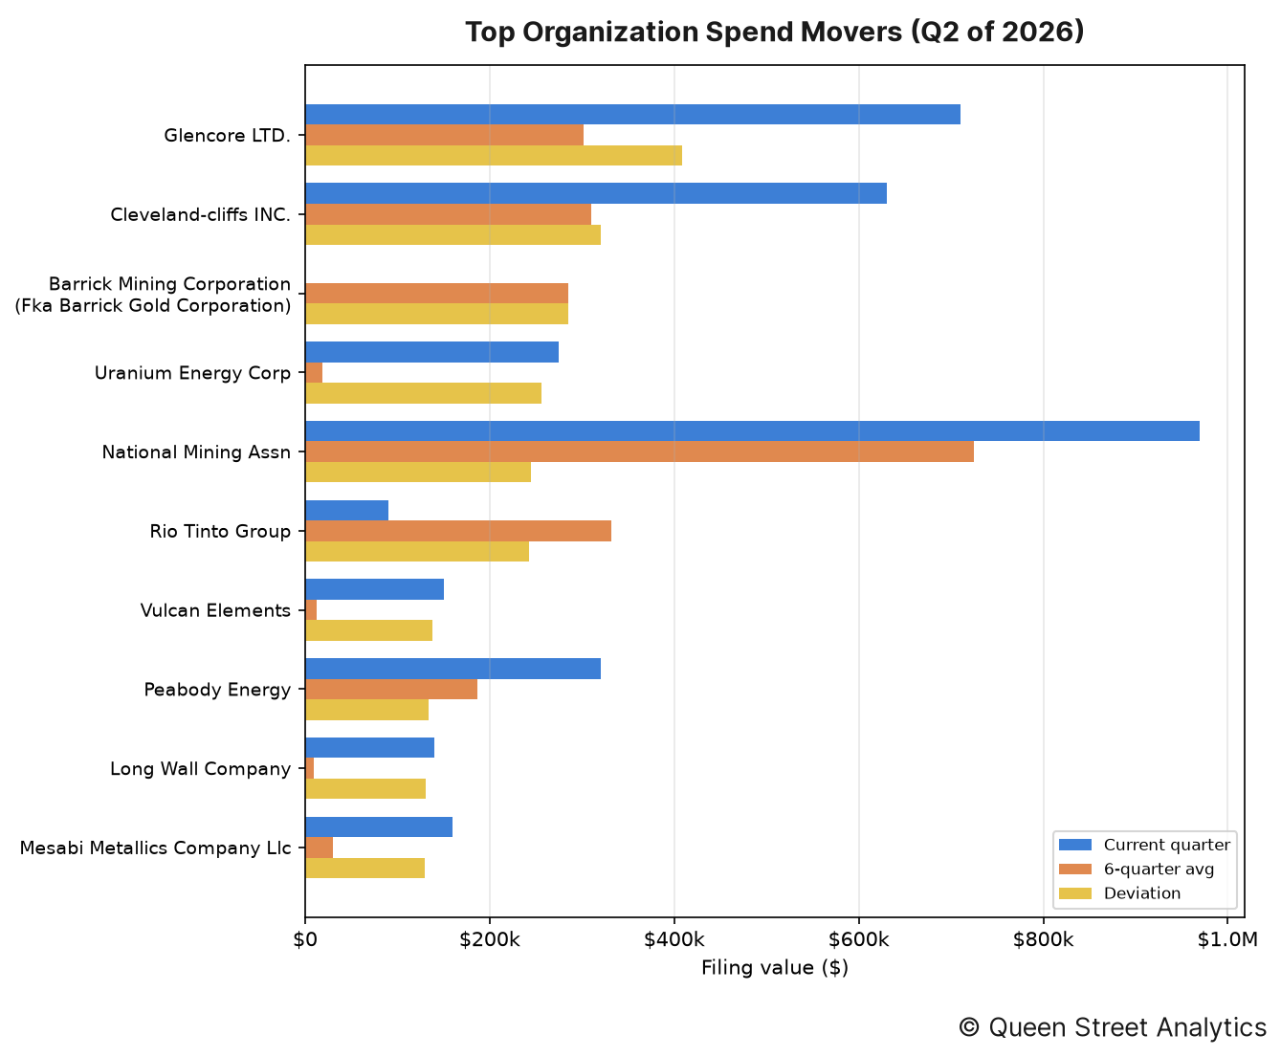1281x1057 pixels.
Task: Click Long Wall Company's yellow deviation bar
Action: click(365, 789)
